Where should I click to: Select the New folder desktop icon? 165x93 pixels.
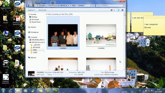[x=6, y=49]
